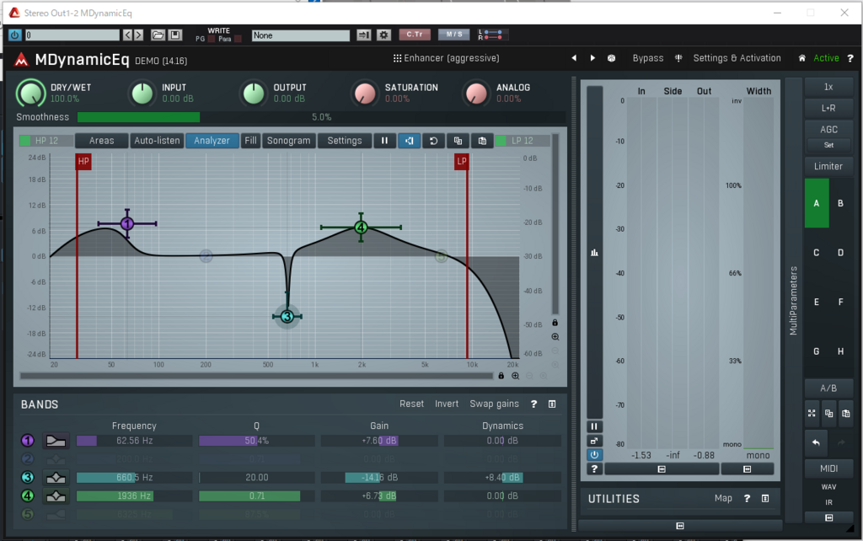Collapse UTILITIES panel with expander icon
The image size is (863, 541).
tap(765, 498)
